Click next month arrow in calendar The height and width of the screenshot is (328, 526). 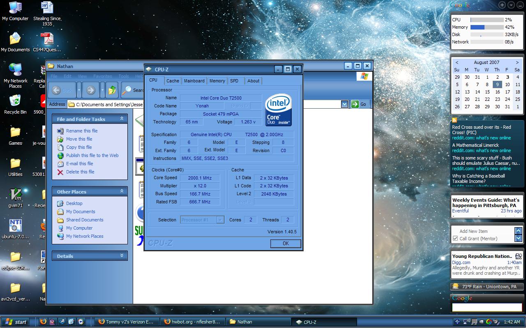coord(517,63)
